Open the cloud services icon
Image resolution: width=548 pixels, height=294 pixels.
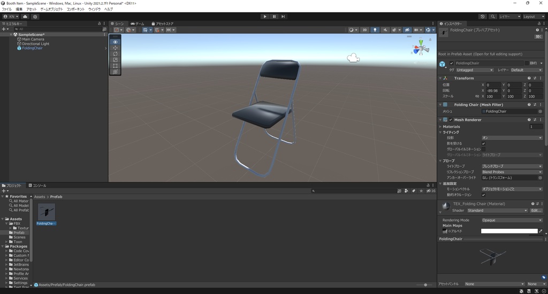click(x=25, y=17)
